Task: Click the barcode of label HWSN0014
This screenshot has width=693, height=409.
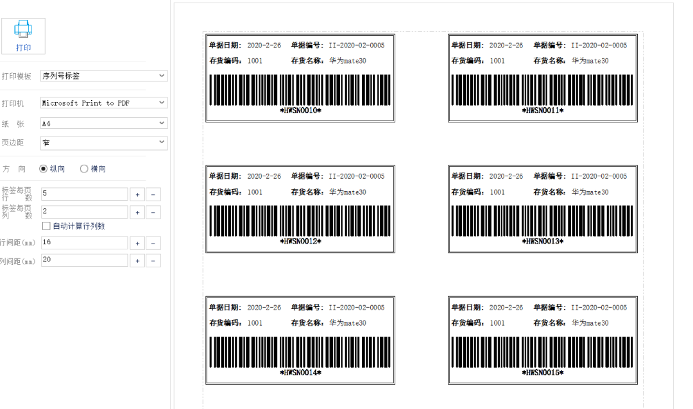Action: (x=300, y=352)
